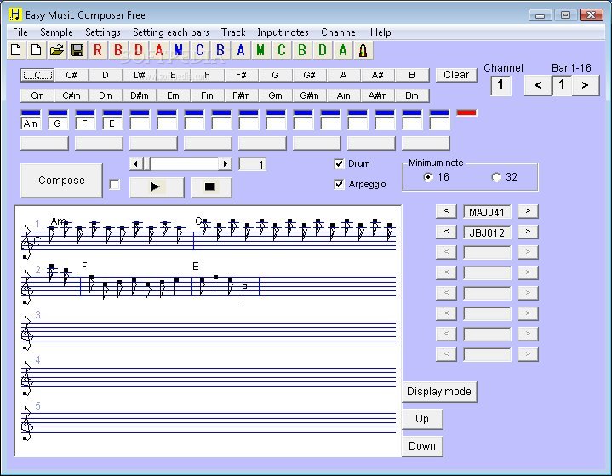Click the red color bar right of blue bars
The width and height of the screenshot is (612, 476).
point(466,113)
